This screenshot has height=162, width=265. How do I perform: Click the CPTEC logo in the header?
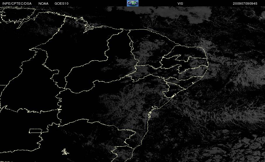point(133,3)
